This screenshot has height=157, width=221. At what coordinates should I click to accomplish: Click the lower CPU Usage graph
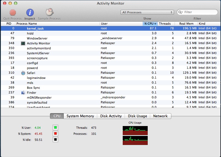pyautogui.click(x=135, y=140)
